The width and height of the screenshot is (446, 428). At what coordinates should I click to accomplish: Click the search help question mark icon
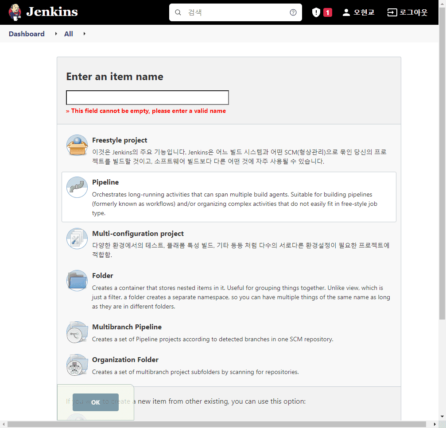point(293,12)
